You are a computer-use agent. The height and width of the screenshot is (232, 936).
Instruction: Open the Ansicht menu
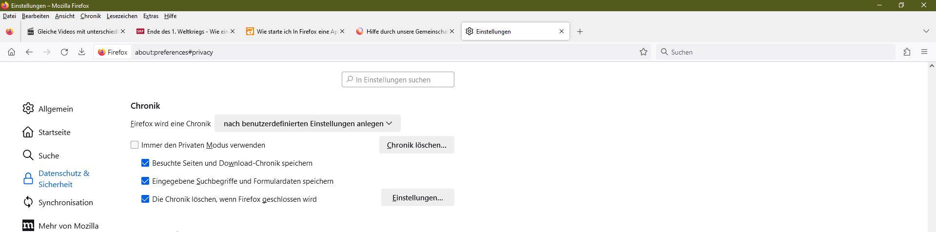pyautogui.click(x=65, y=16)
